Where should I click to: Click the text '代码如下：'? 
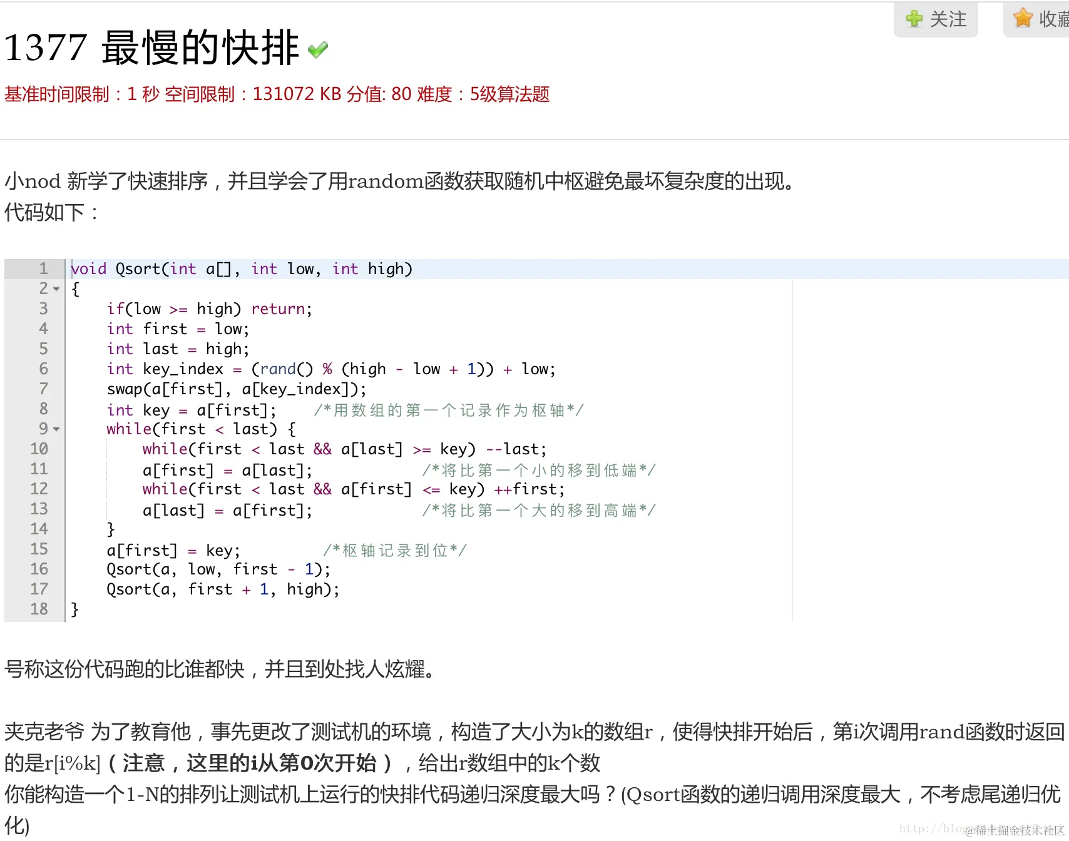click(51, 213)
